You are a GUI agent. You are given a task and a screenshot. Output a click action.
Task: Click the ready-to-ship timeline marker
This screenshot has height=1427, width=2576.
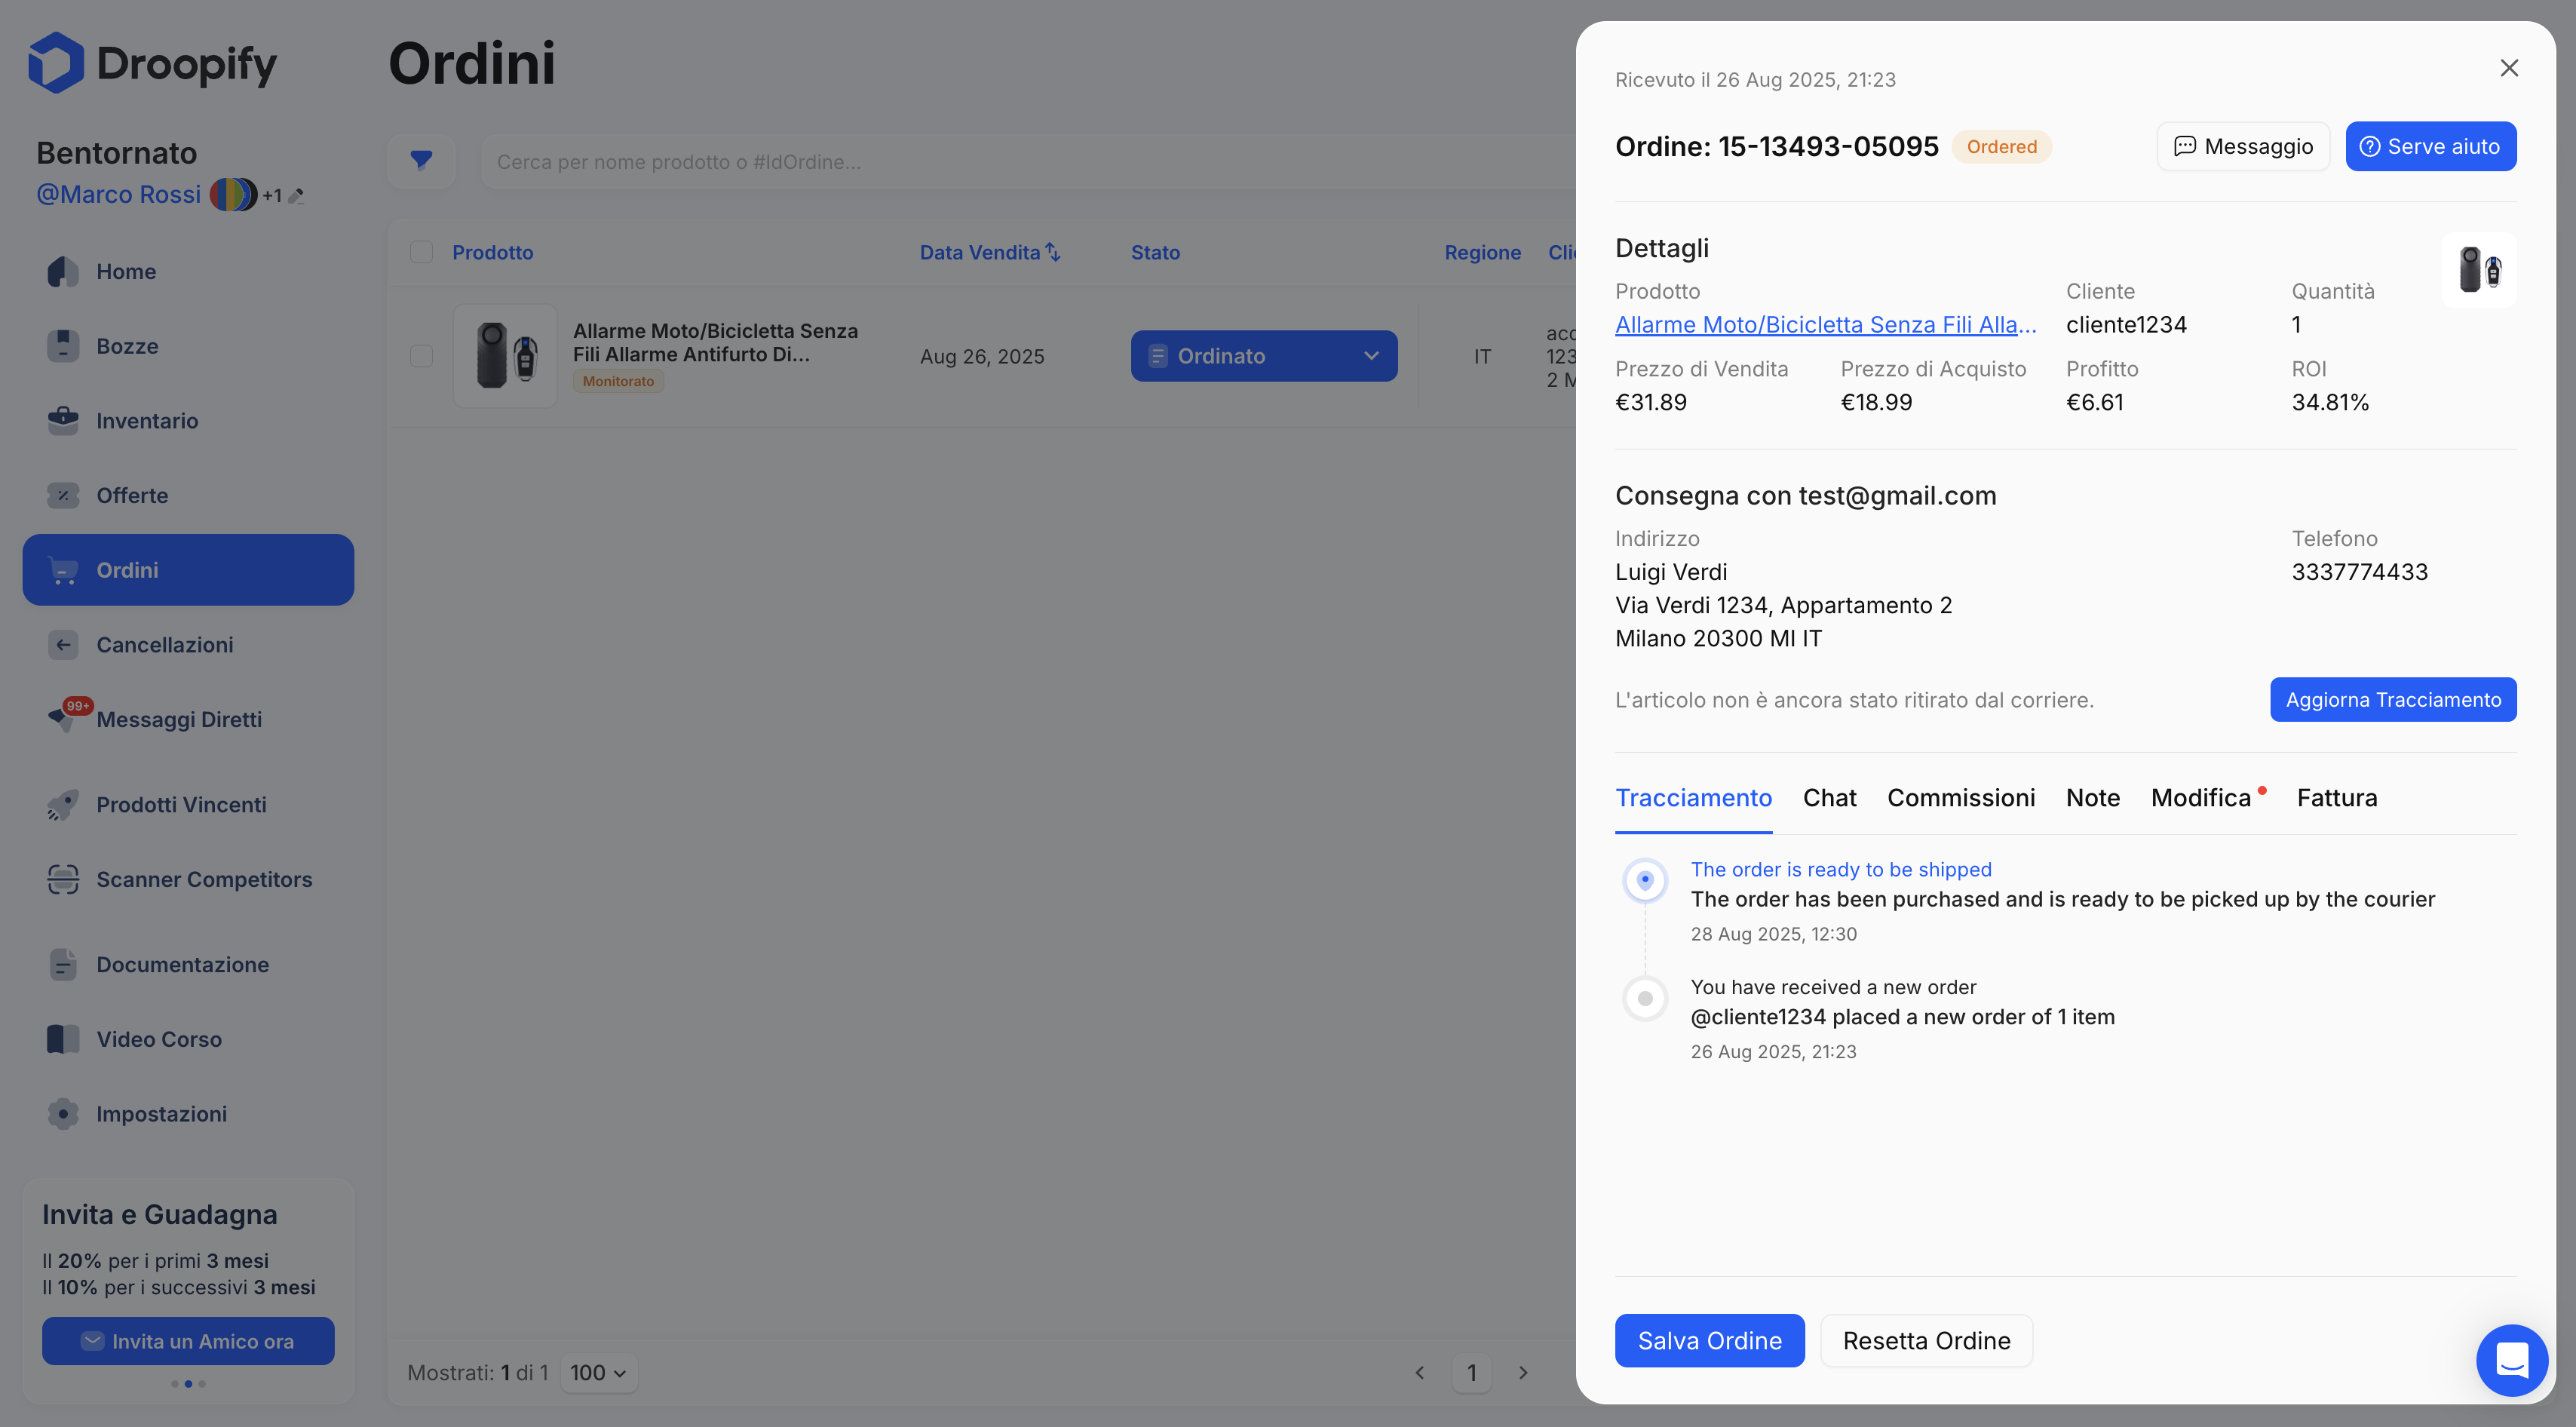tap(1645, 880)
